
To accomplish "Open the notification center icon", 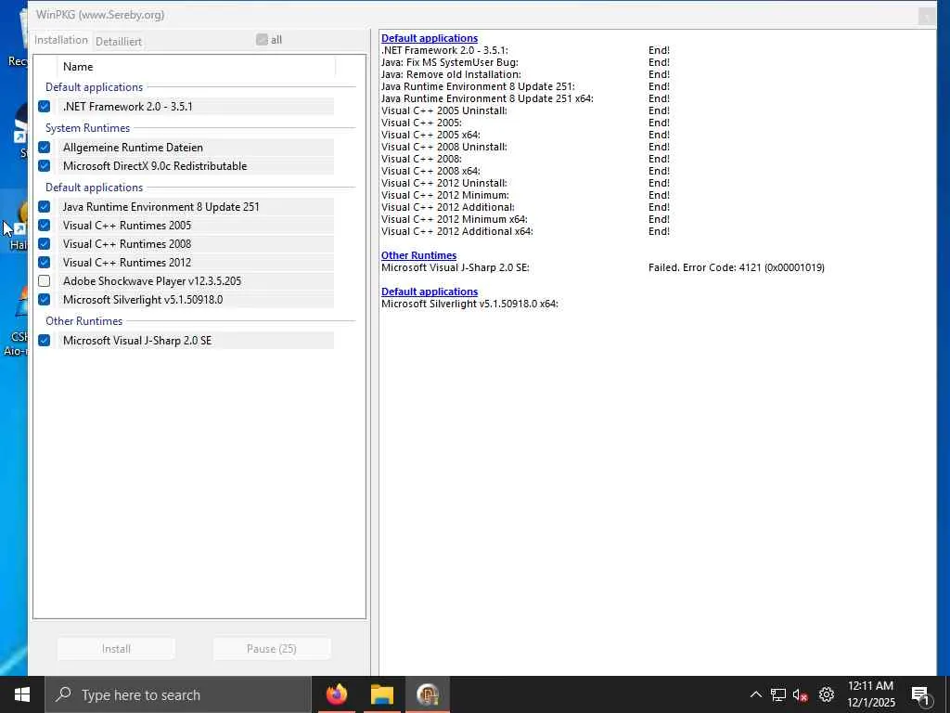I will [x=920, y=695].
